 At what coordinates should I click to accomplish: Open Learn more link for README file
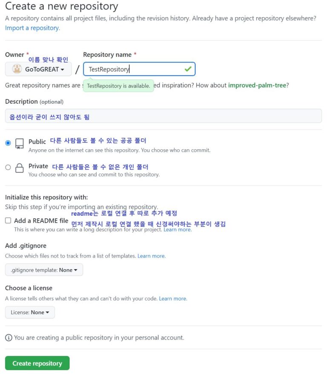pos(178,229)
